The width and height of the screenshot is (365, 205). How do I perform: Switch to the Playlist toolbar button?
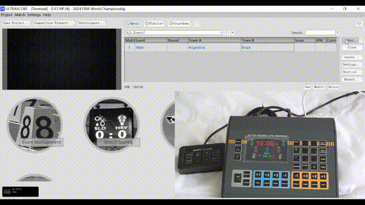pyautogui.click(x=154, y=23)
